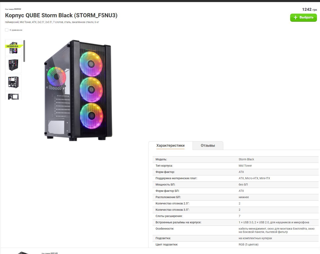The width and height of the screenshot is (320, 254).
Task: Switch to the Характеристики tab
Action: pyautogui.click(x=170, y=146)
